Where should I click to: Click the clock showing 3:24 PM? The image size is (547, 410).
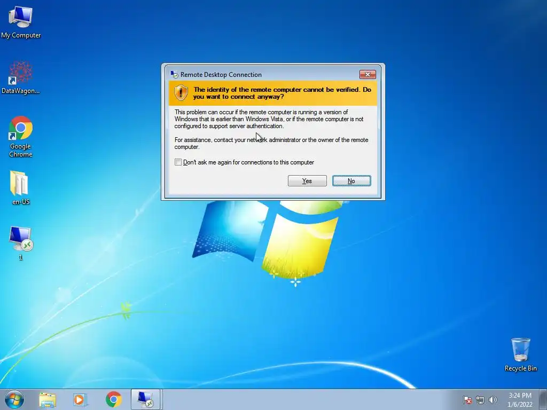pyautogui.click(x=520, y=400)
